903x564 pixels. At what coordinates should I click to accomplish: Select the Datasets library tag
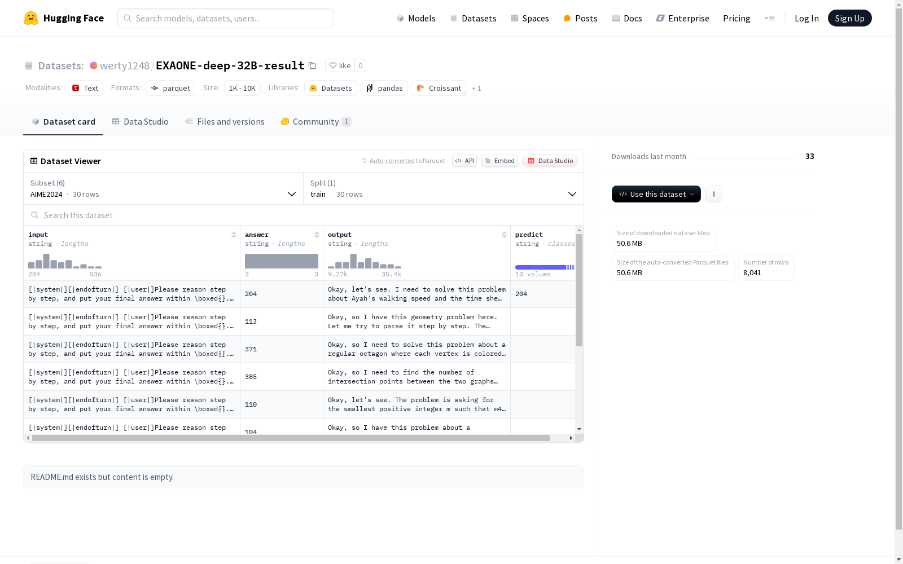click(331, 88)
